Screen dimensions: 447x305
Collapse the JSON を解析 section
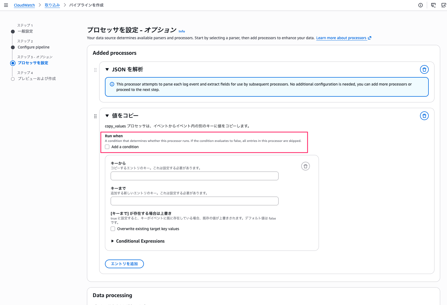[107, 69]
